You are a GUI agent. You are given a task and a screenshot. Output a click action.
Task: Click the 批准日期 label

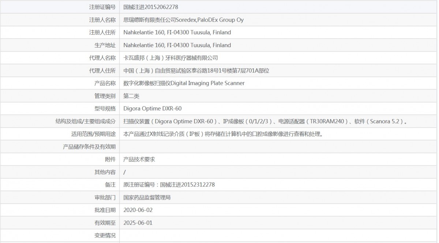105,210
